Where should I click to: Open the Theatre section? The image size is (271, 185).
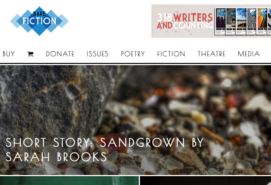pyautogui.click(x=212, y=54)
